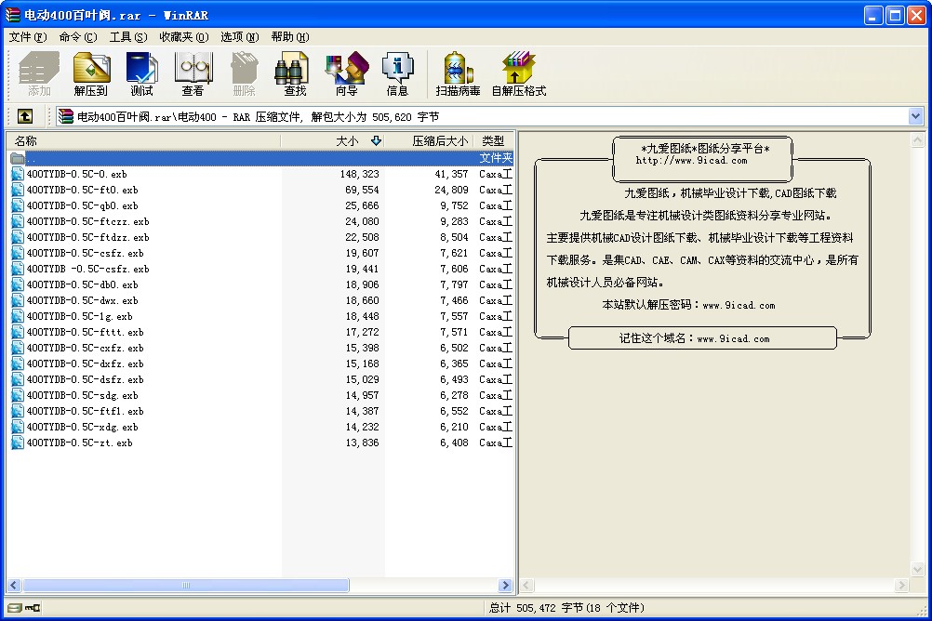Select file 400TYDB-0.5C-zt.exb
Image resolution: width=932 pixels, height=621 pixels.
pos(79,443)
